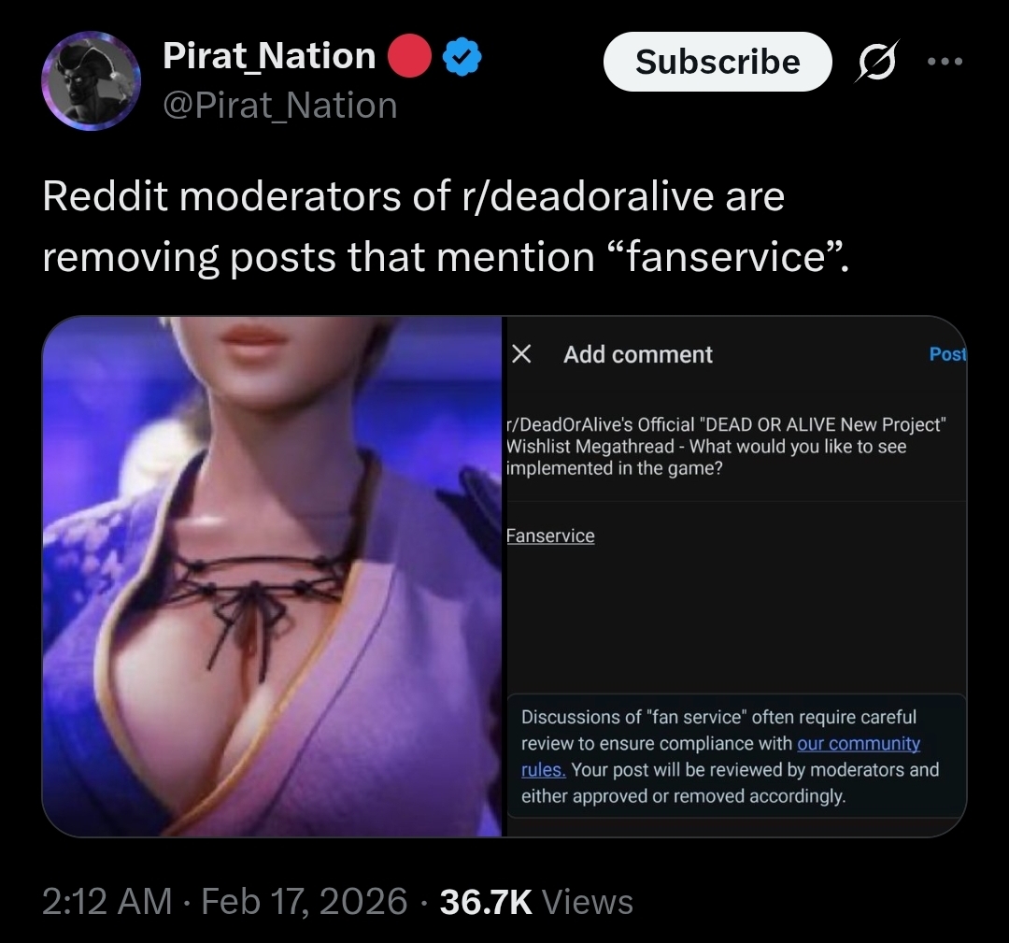Click the Fanservice text in comment field

pyautogui.click(x=550, y=536)
